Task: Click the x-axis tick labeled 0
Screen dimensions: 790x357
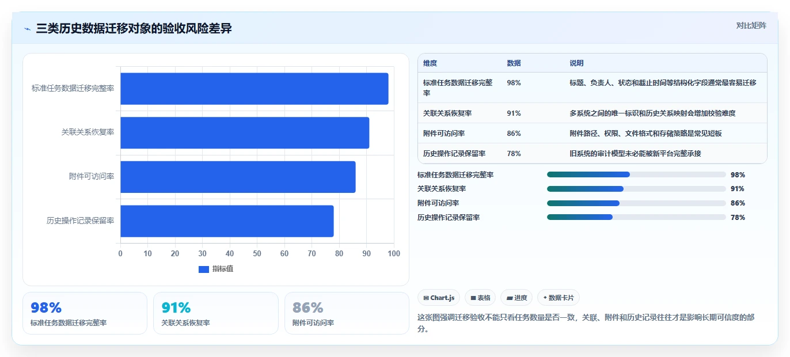Action: pyautogui.click(x=120, y=254)
